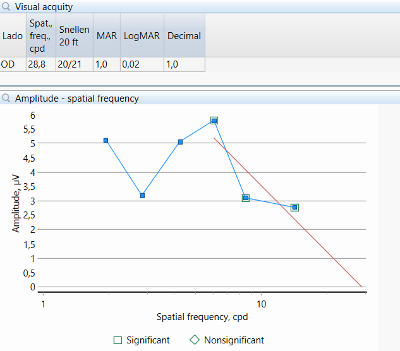Click the LogMAR column header
400x351 pixels.
(142, 36)
